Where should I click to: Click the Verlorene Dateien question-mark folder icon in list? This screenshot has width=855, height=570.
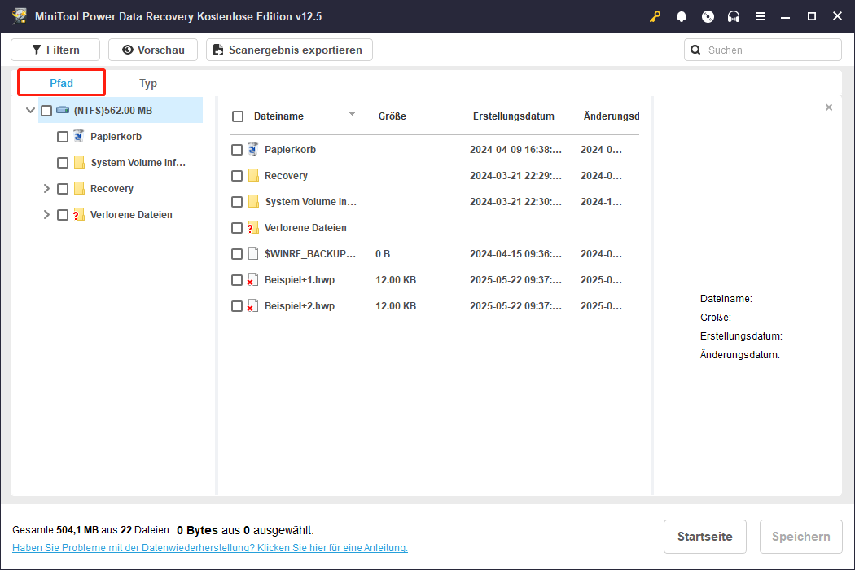[x=253, y=227]
